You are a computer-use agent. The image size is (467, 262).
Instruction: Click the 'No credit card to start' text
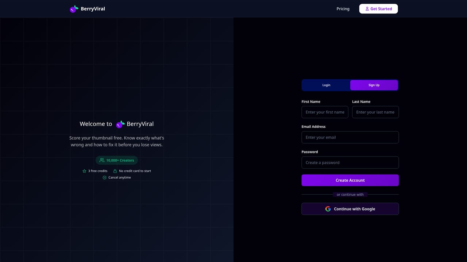pyautogui.click(x=135, y=171)
